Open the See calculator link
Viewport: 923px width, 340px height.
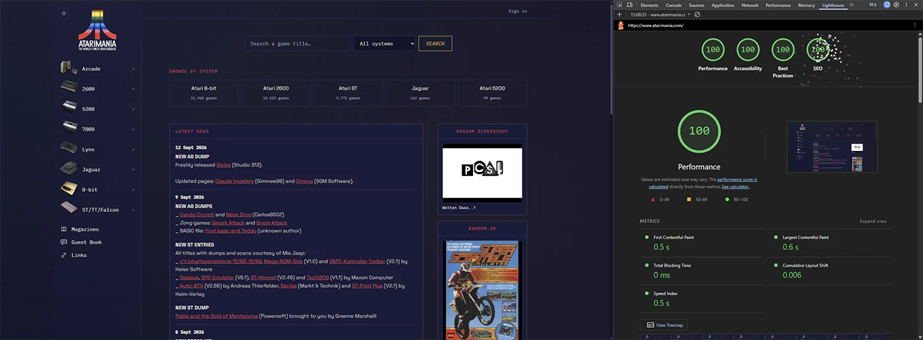click(735, 186)
